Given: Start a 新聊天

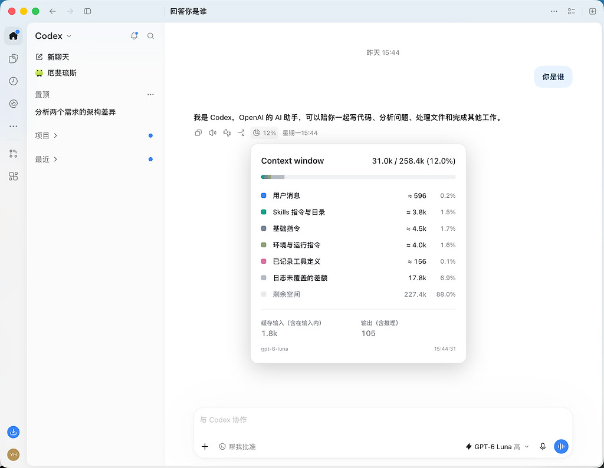Looking at the screenshot, I should coord(52,57).
